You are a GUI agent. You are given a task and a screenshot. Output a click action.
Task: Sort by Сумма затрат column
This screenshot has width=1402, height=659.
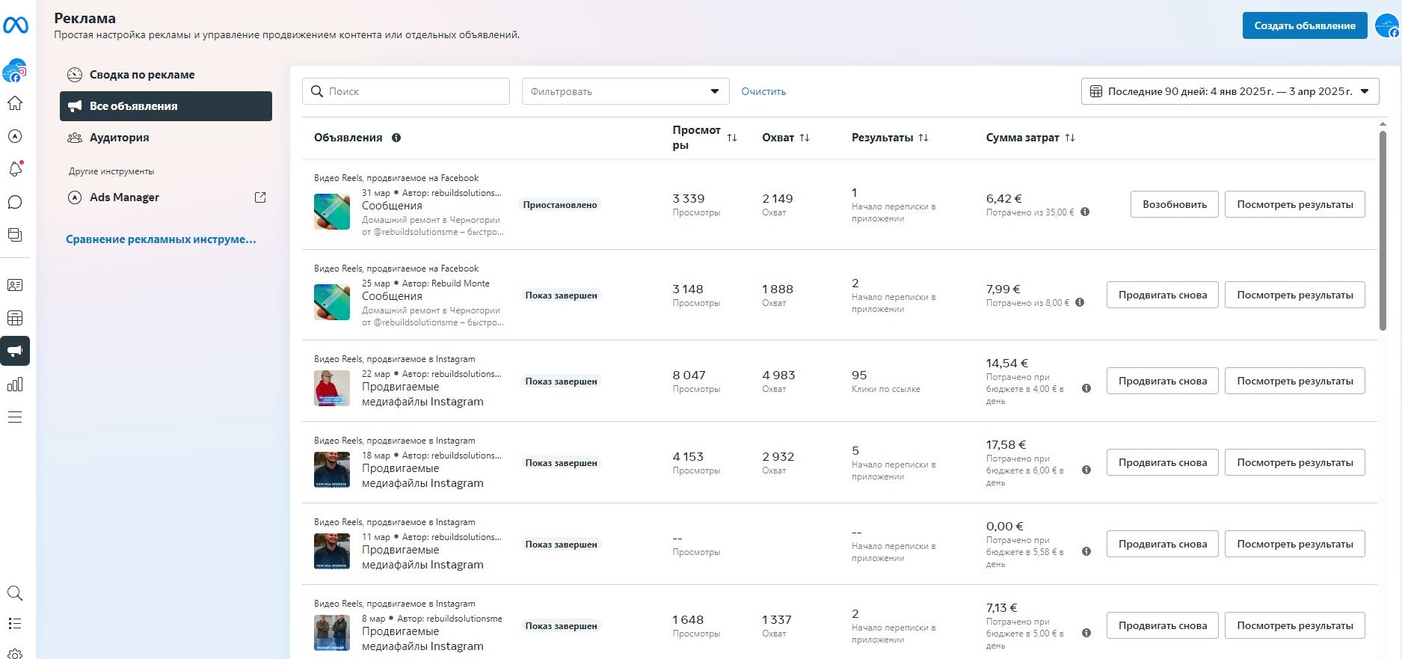[1070, 138]
